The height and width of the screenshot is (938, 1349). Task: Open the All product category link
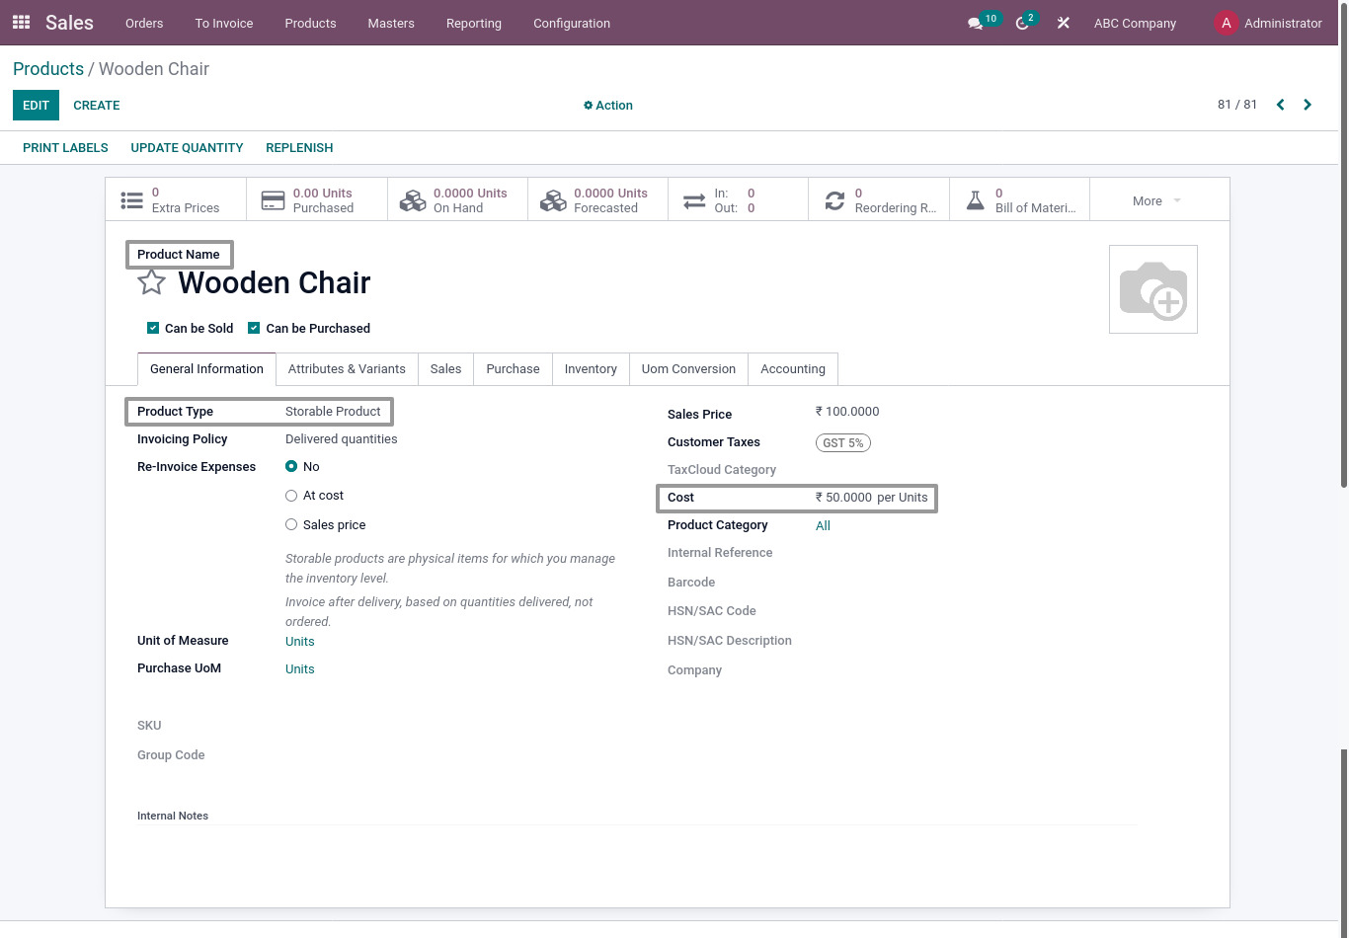pyautogui.click(x=823, y=525)
